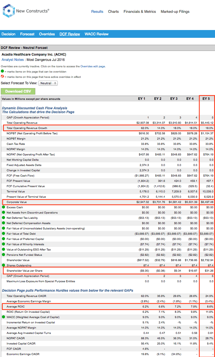
Task: Click the $5,445.12 revenue value
Action: coord(207,123)
